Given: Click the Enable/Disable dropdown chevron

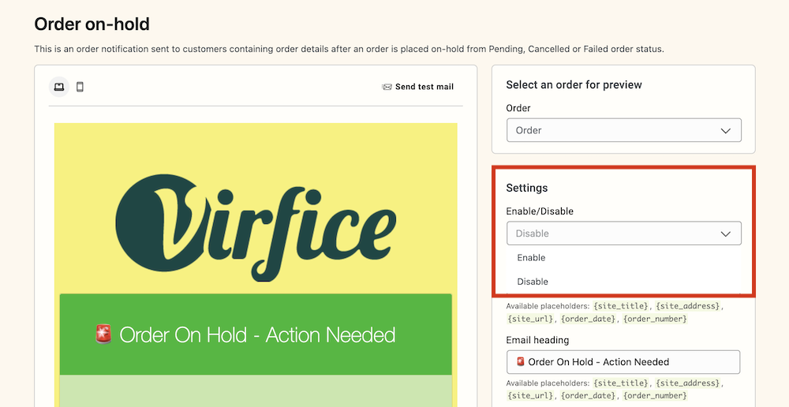Looking at the screenshot, I should [x=725, y=234].
